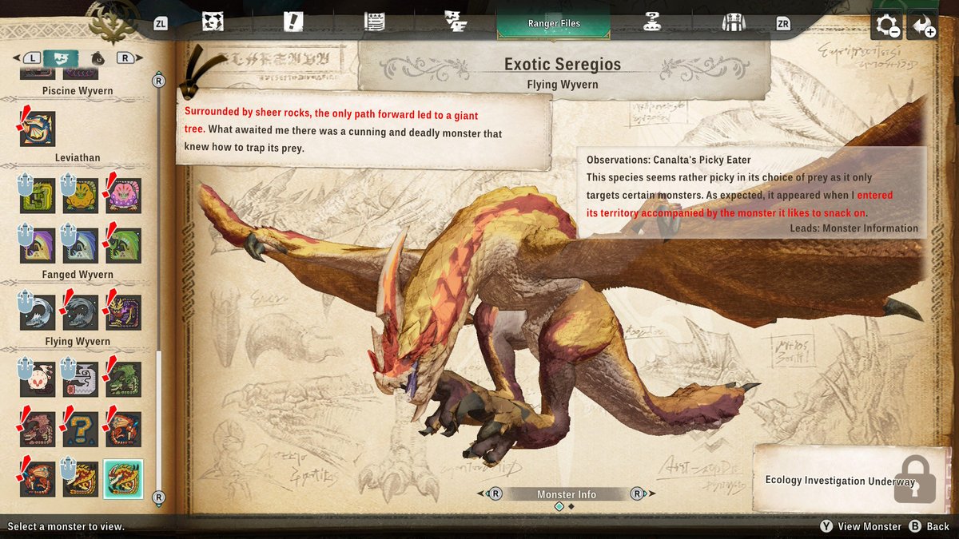Click View Monster prompt
This screenshot has width=959, height=539.
click(861, 526)
